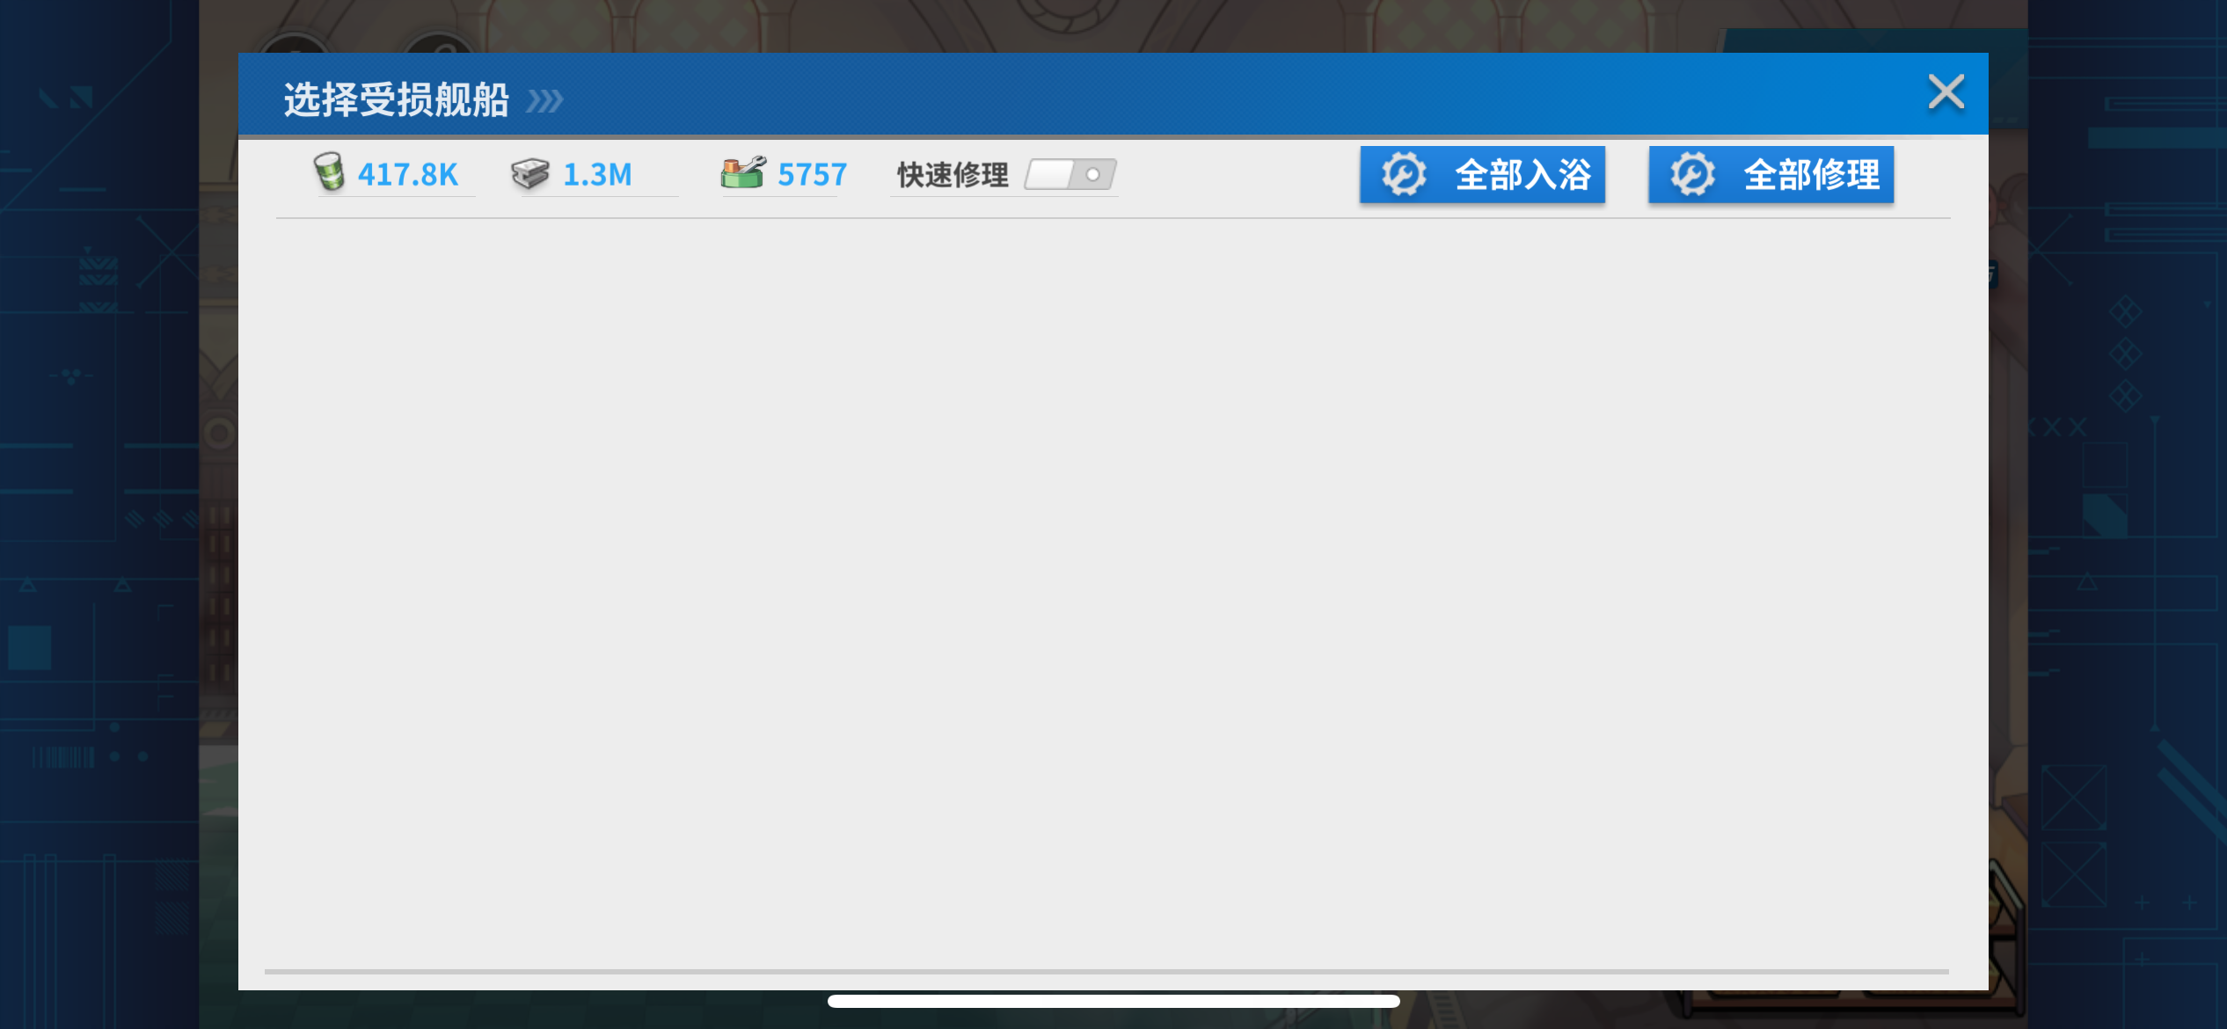This screenshot has width=2227, height=1029.
Task: Click the 5757 repair kit count
Action: (x=812, y=174)
